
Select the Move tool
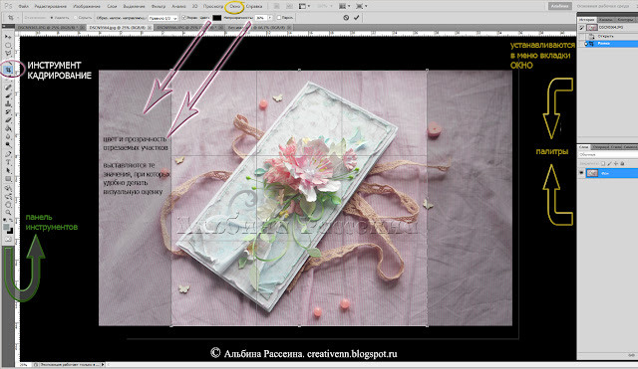(x=8, y=37)
